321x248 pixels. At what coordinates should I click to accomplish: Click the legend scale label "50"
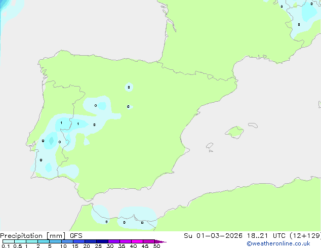[156, 246]
